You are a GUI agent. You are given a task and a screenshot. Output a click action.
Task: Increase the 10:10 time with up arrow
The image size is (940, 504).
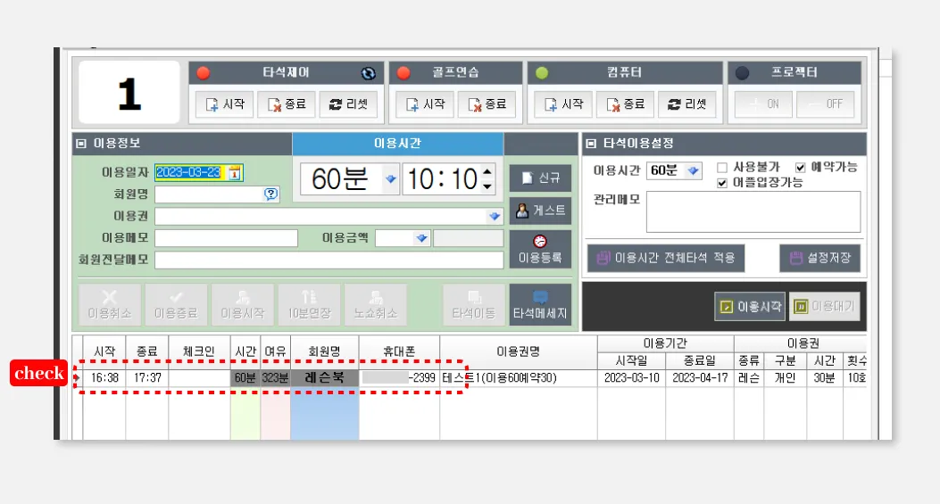(487, 172)
